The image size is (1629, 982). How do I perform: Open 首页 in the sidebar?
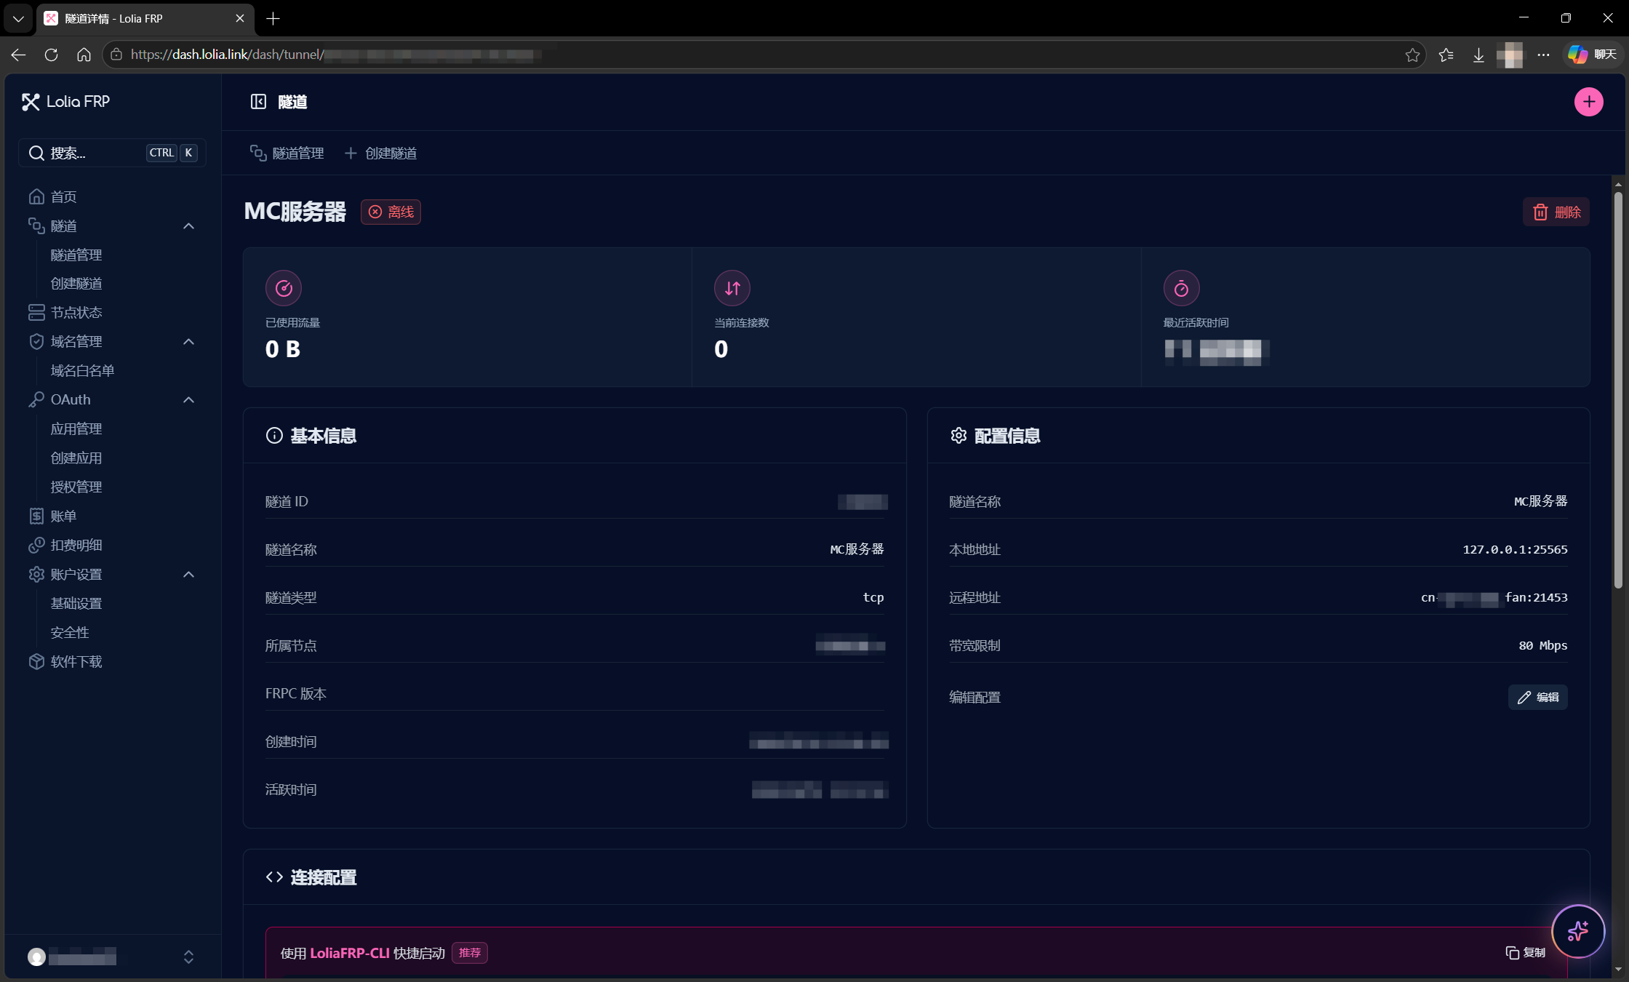113,196
